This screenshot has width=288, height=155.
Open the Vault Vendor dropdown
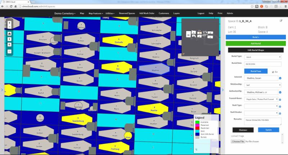(x=261, y=113)
